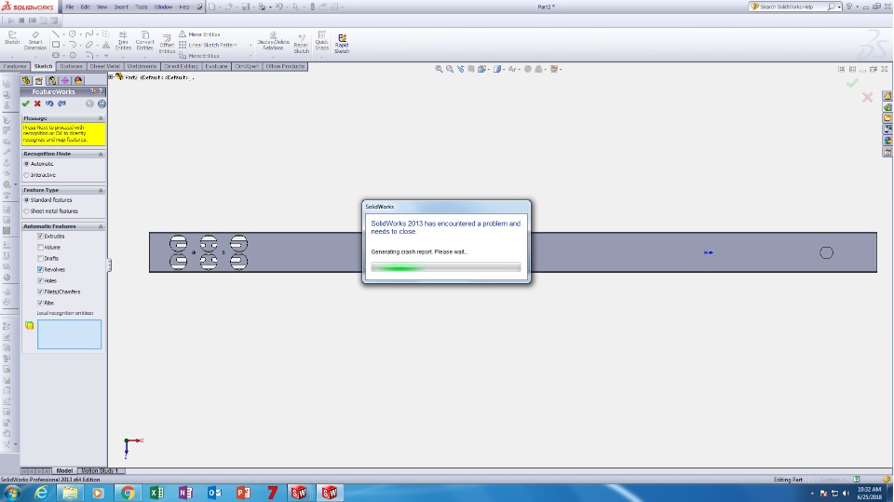Click the Help question mark in FeatureWorks header
The width and height of the screenshot is (894, 502).
point(101,91)
